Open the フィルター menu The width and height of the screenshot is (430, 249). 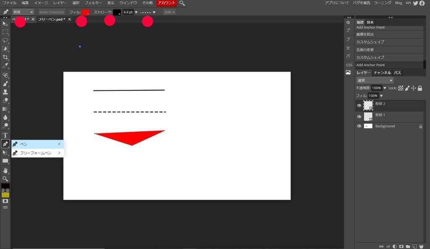tap(93, 3)
